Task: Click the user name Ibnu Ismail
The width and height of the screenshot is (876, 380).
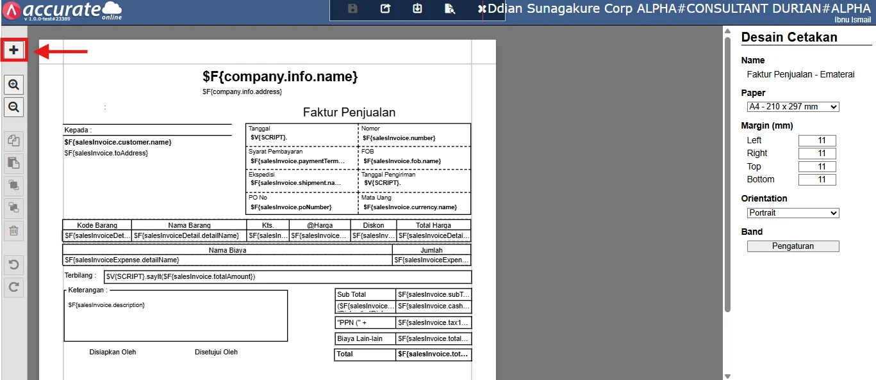Action: pyautogui.click(x=852, y=20)
